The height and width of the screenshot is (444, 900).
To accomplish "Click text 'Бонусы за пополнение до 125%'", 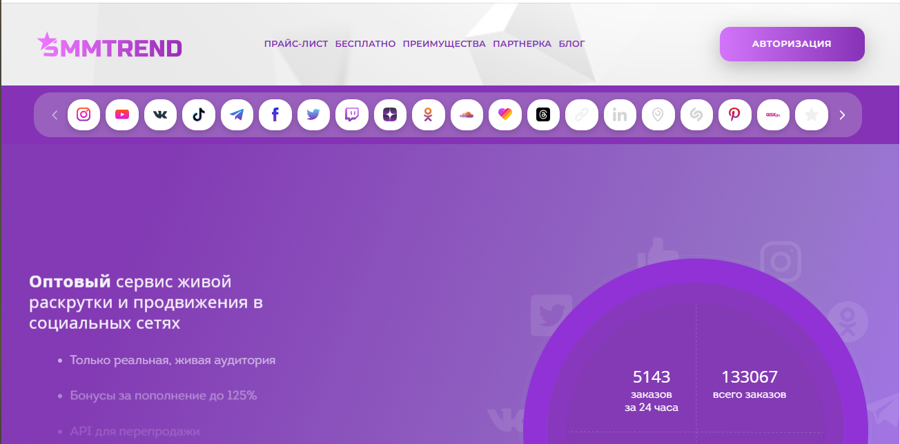I will click(164, 396).
